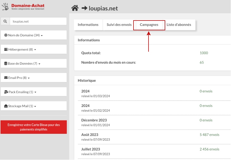Click the Domaine-Achat handprint logo
This screenshot has height=160, width=231.
[5, 7]
